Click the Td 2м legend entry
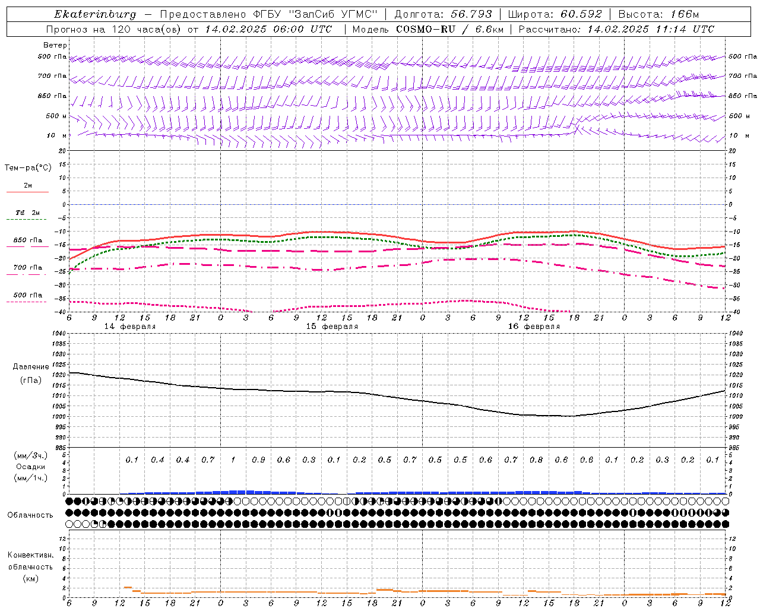This screenshot has height=608, width=760. pyautogui.click(x=27, y=213)
